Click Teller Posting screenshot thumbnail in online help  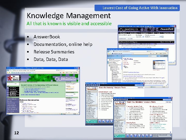click(159, 65)
